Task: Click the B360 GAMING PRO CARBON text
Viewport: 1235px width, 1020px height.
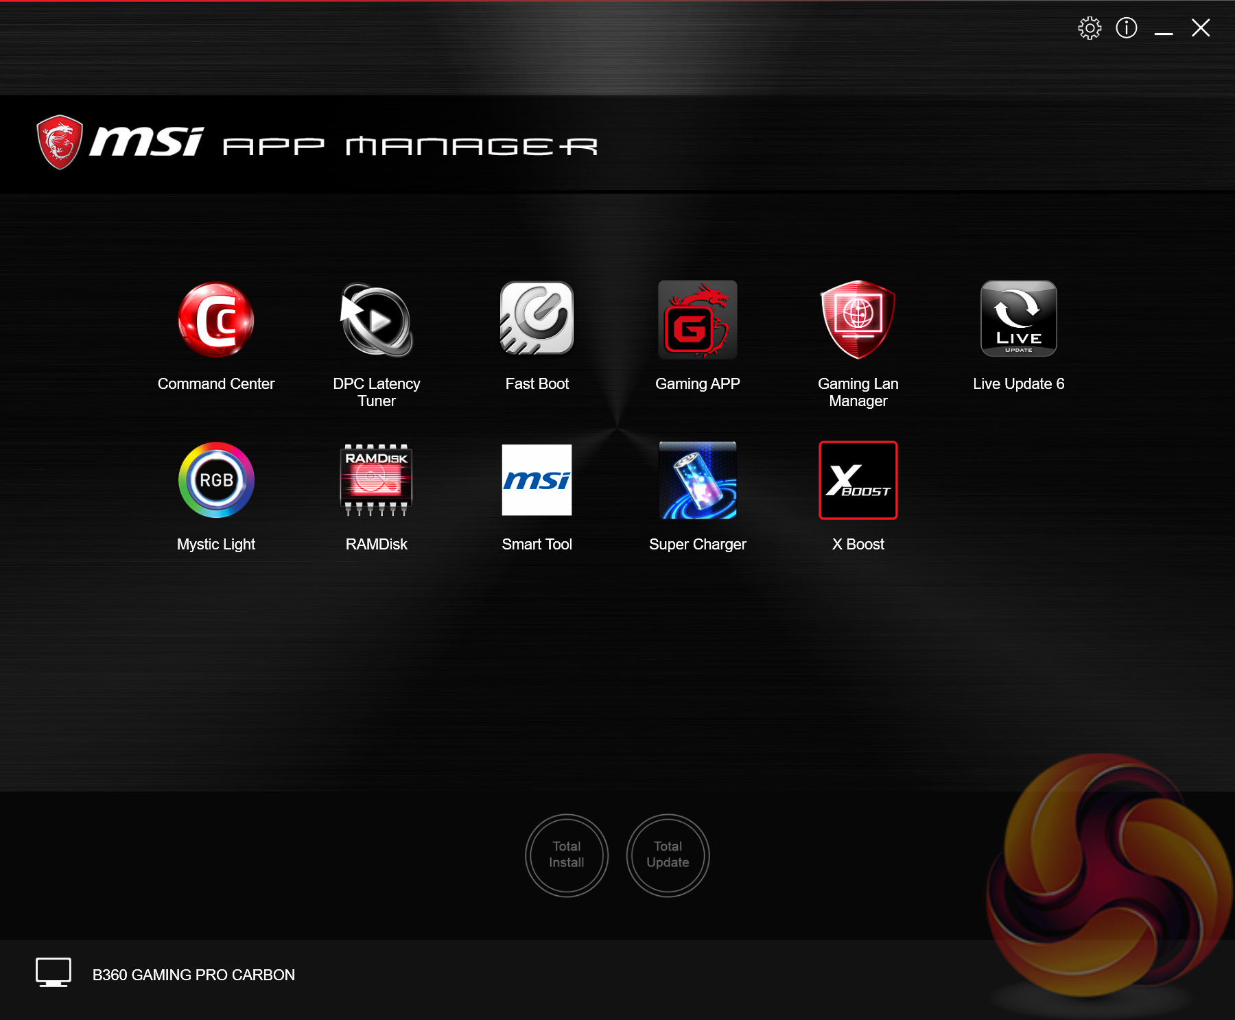Action: click(x=193, y=975)
